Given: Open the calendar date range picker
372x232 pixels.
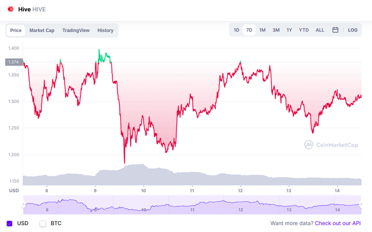Looking at the screenshot, I should [335, 30].
